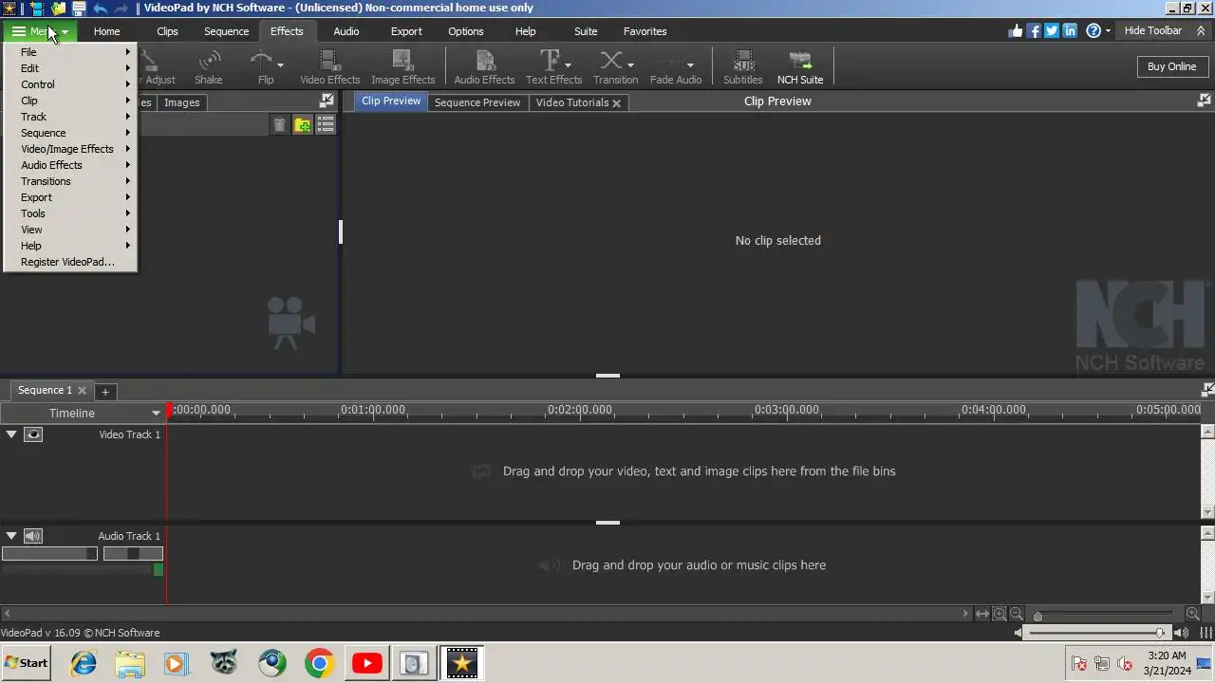Click the 0:02:00.000 ruler mark
The height and width of the screenshot is (683, 1215).
tap(580, 410)
